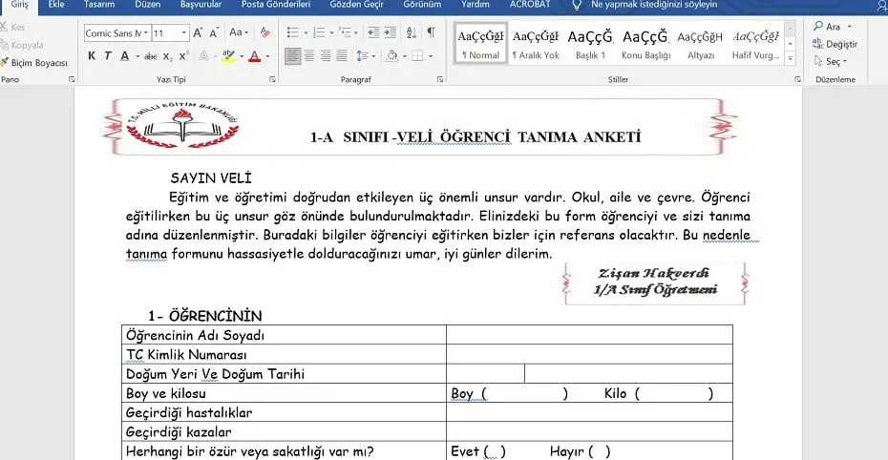Open the Görünüm tab
Screen dimensions: 888x460
[x=422, y=5]
